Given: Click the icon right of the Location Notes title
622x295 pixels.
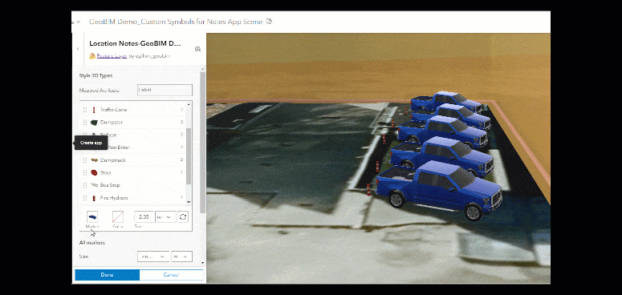Looking at the screenshot, I should (197, 49).
